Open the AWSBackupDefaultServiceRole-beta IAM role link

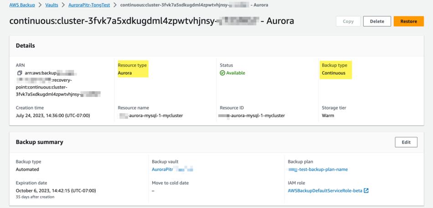(325, 190)
